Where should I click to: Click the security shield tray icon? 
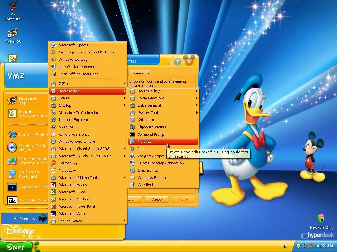(x=298, y=246)
